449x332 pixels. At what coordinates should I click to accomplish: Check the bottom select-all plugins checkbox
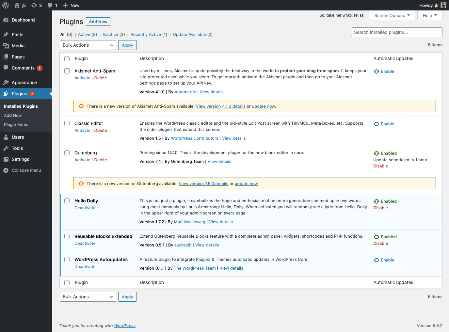(x=67, y=283)
